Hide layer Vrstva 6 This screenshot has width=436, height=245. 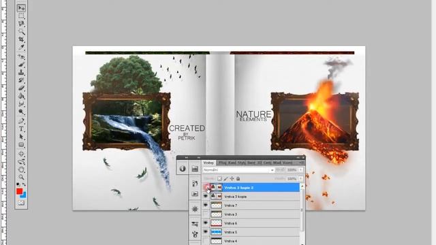(206, 223)
